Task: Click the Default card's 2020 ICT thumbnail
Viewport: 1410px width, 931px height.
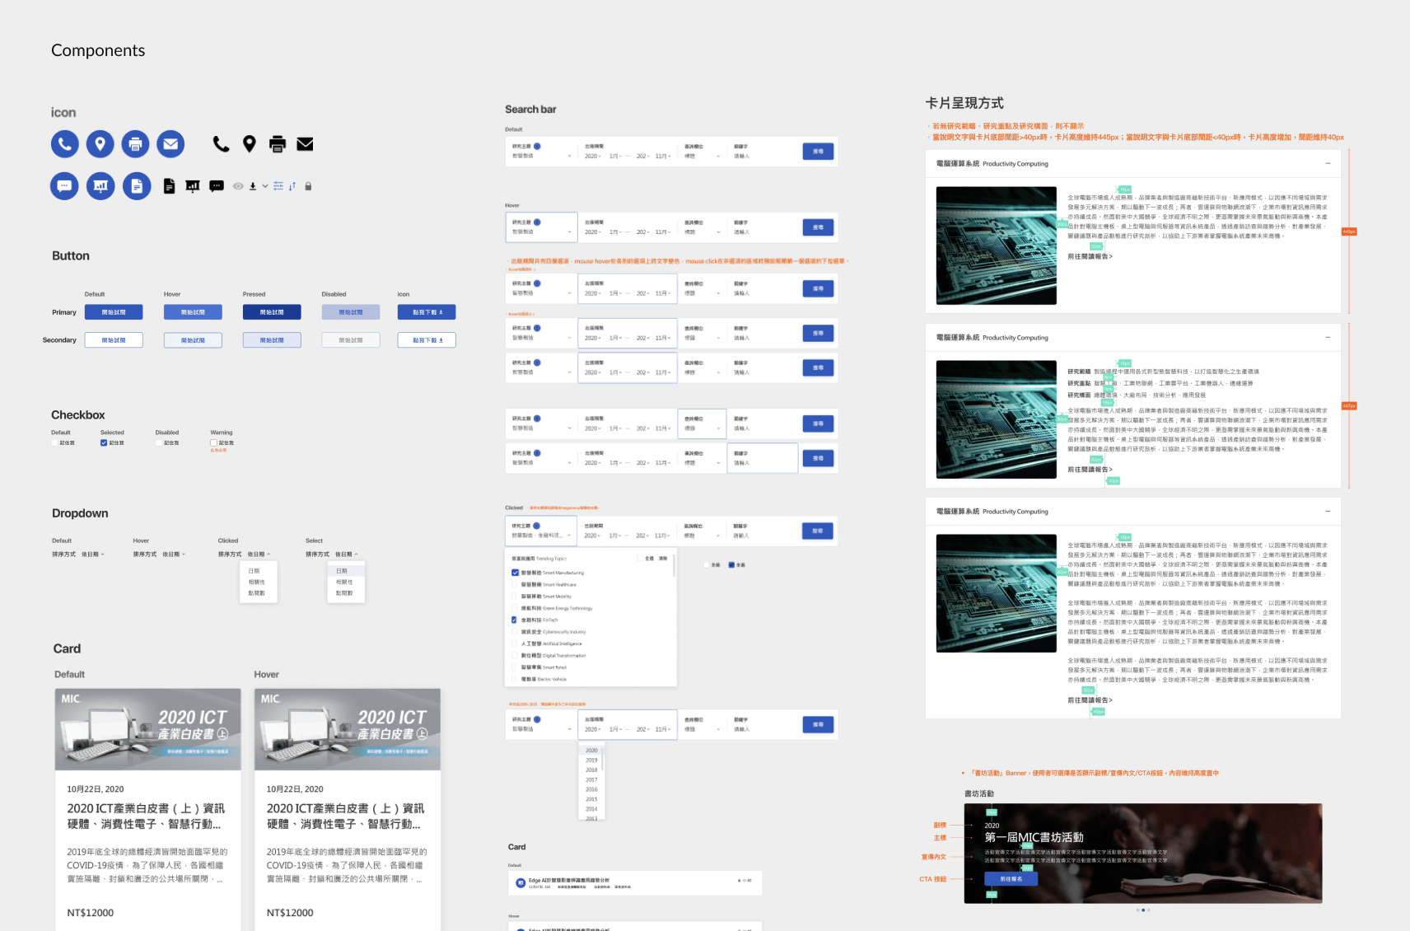Action: [x=148, y=729]
